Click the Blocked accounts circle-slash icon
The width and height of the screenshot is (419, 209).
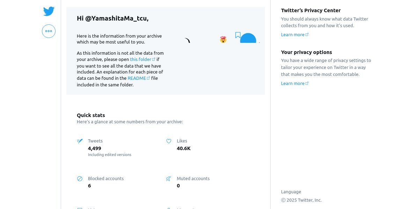point(80,179)
